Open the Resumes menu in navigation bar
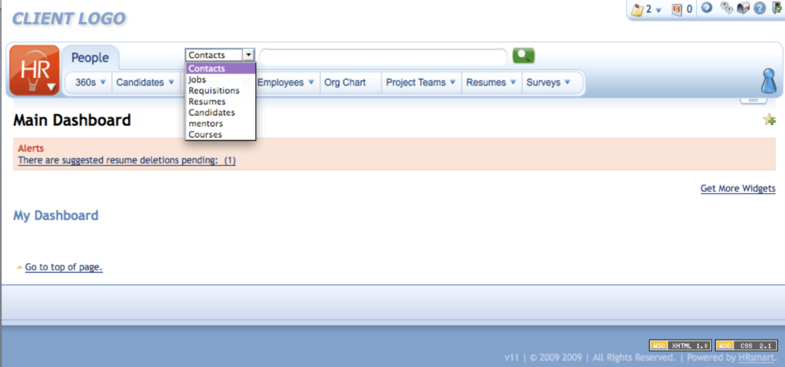785x367 pixels. [x=491, y=83]
